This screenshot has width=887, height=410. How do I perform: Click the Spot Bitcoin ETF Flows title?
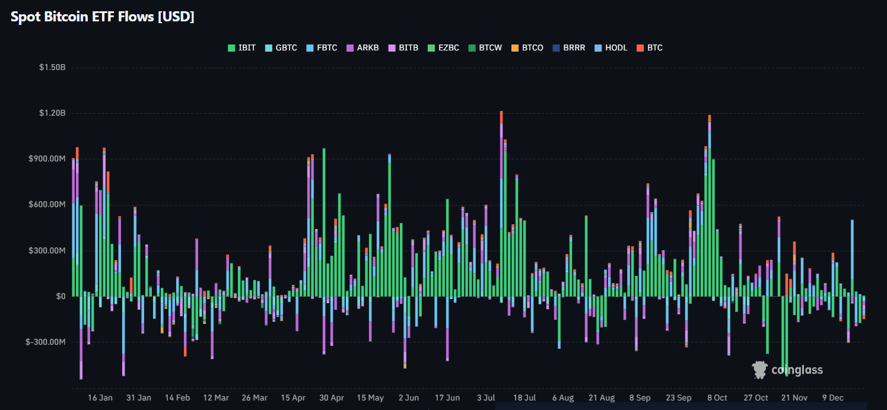[x=103, y=17]
